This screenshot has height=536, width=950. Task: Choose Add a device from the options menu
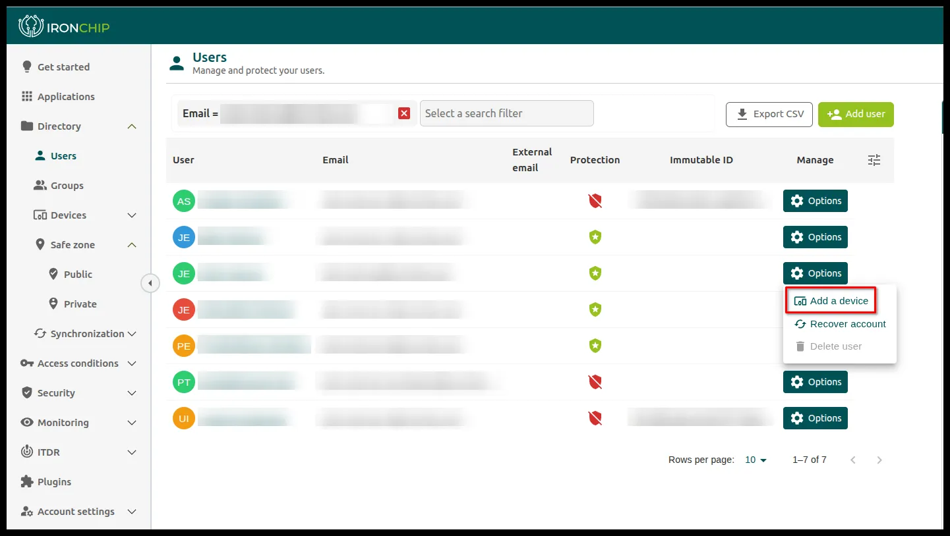(x=831, y=301)
